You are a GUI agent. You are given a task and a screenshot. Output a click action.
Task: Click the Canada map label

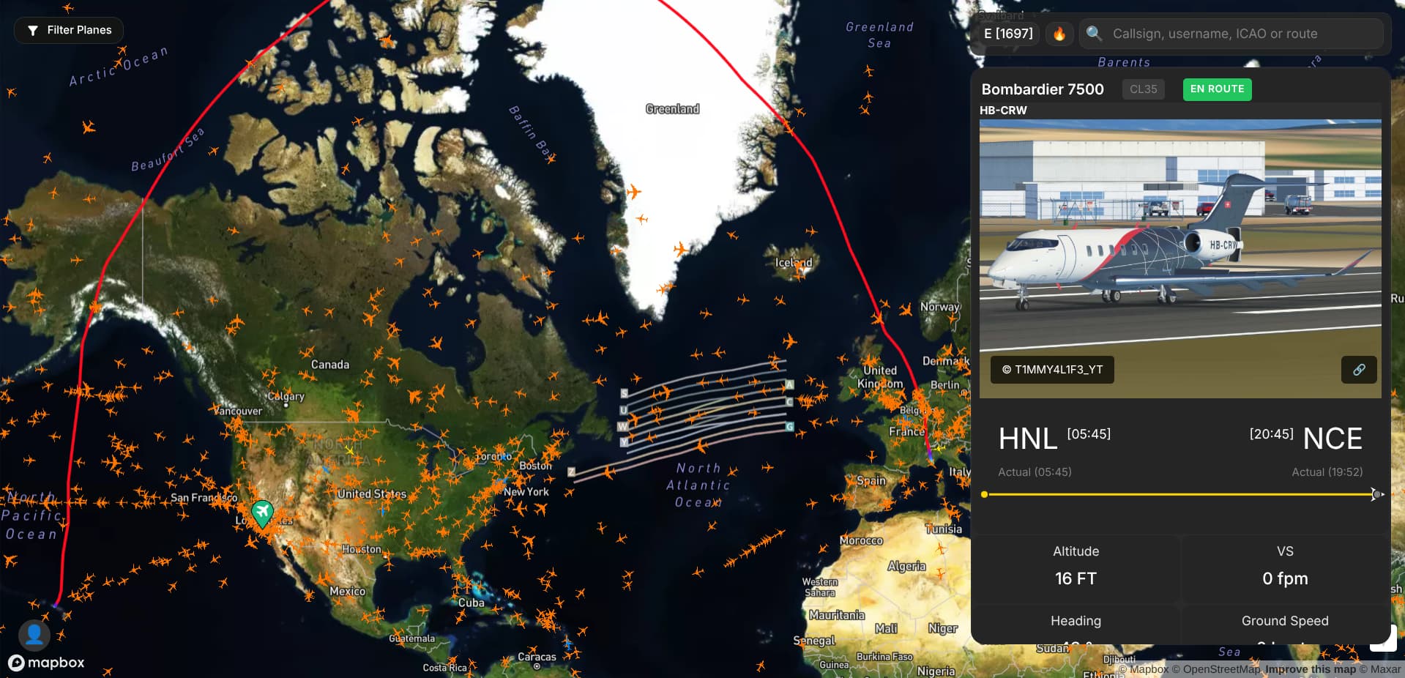click(x=330, y=365)
